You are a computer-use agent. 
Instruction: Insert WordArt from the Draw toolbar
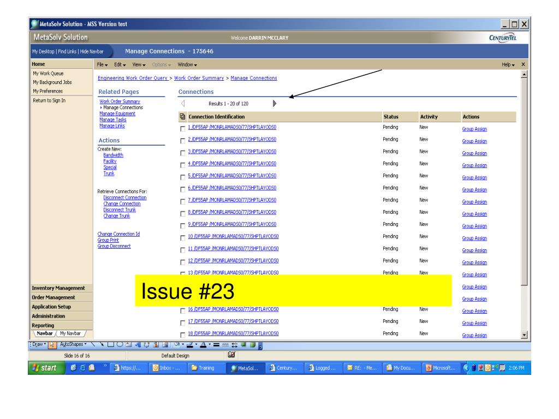pyautogui.click(x=138, y=345)
